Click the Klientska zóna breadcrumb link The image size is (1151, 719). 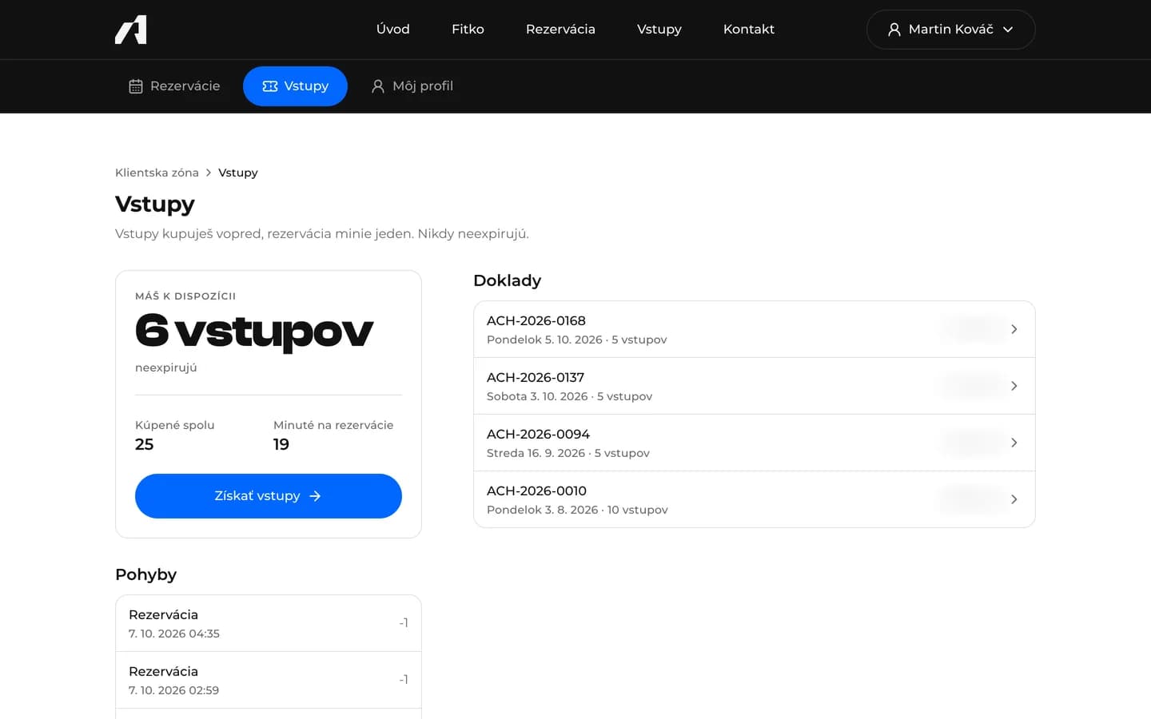click(x=157, y=173)
